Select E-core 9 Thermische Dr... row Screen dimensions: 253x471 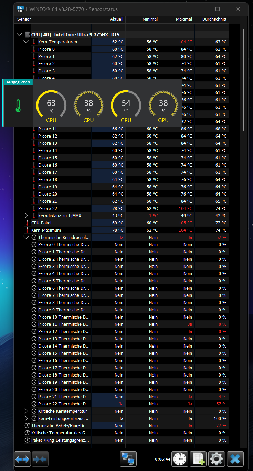122,310
